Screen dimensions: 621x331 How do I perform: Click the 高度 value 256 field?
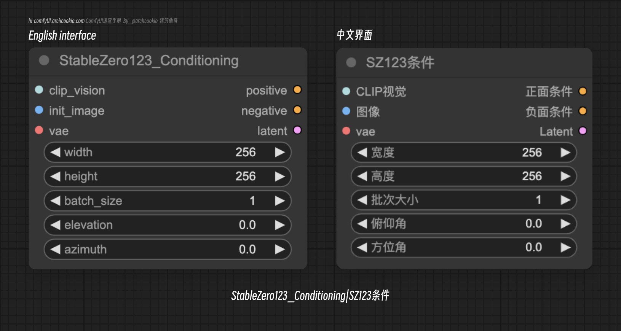[464, 176]
